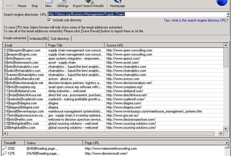
Task: Select row [20]lmhglobal@cs.com
Action: tap(113, 128)
